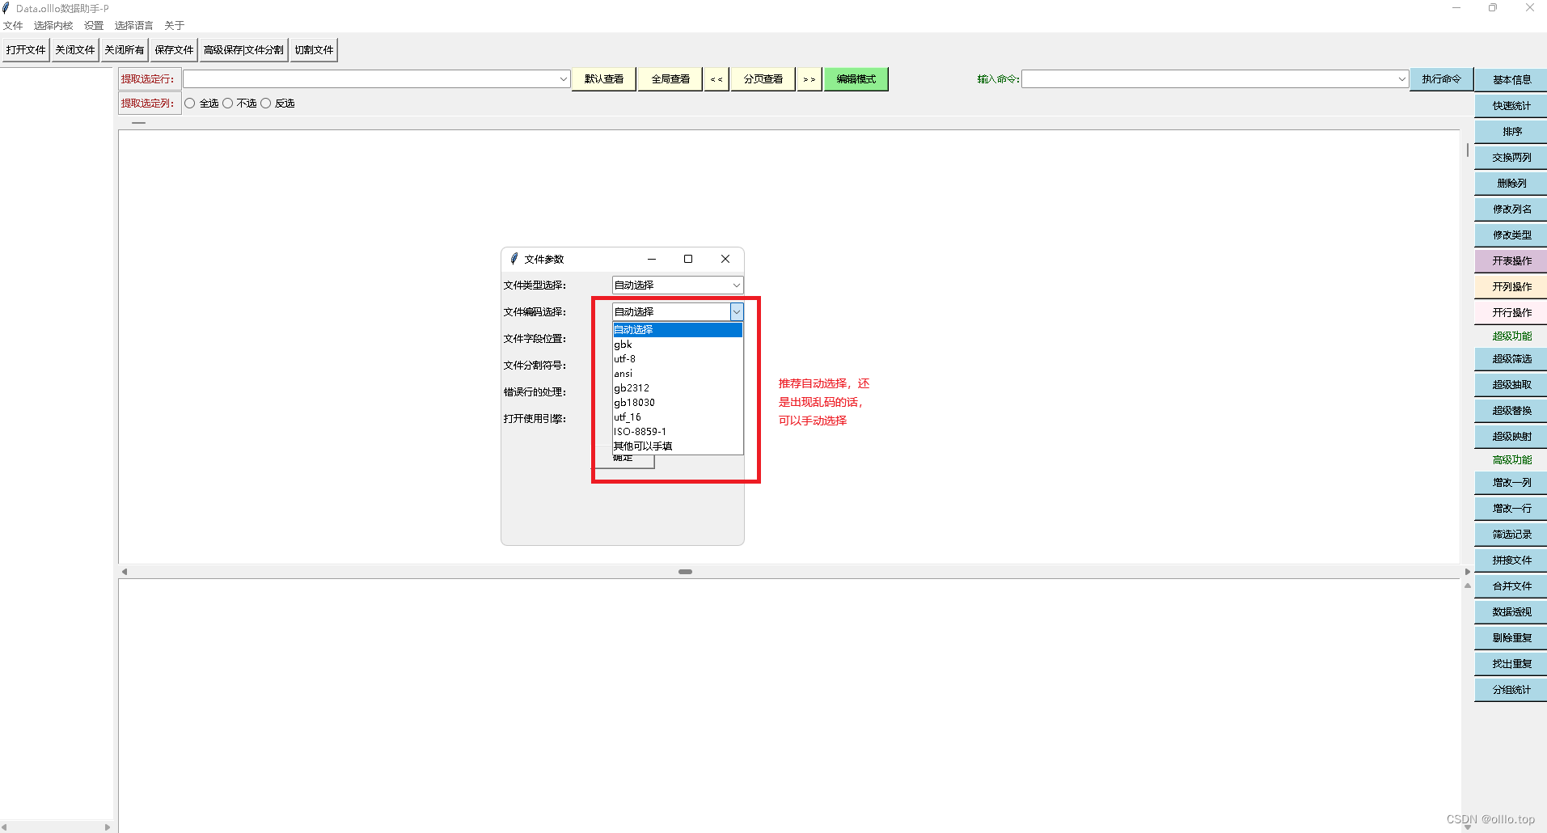Select the 反选 radio option
Image resolution: width=1547 pixels, height=833 pixels.
pyautogui.click(x=265, y=103)
